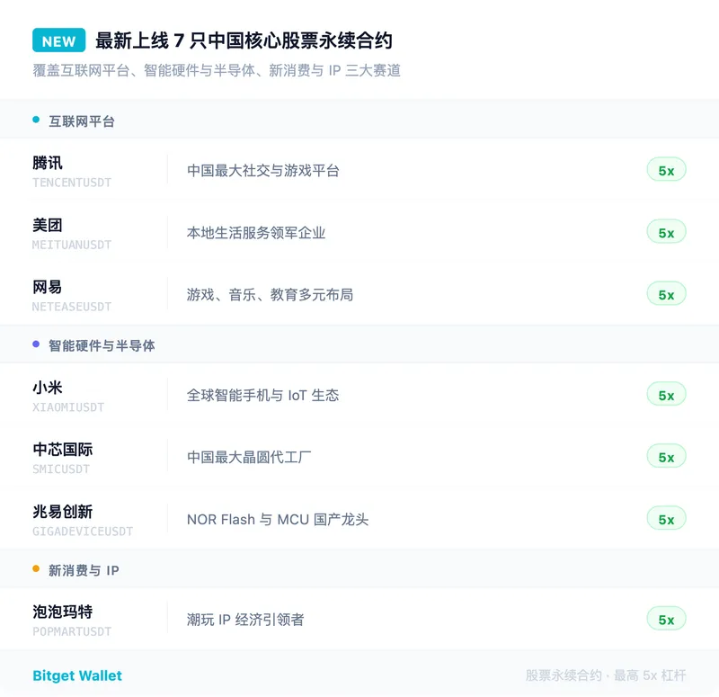Open the 泡泡玛特 stock name
719x697 pixels.
coord(62,612)
